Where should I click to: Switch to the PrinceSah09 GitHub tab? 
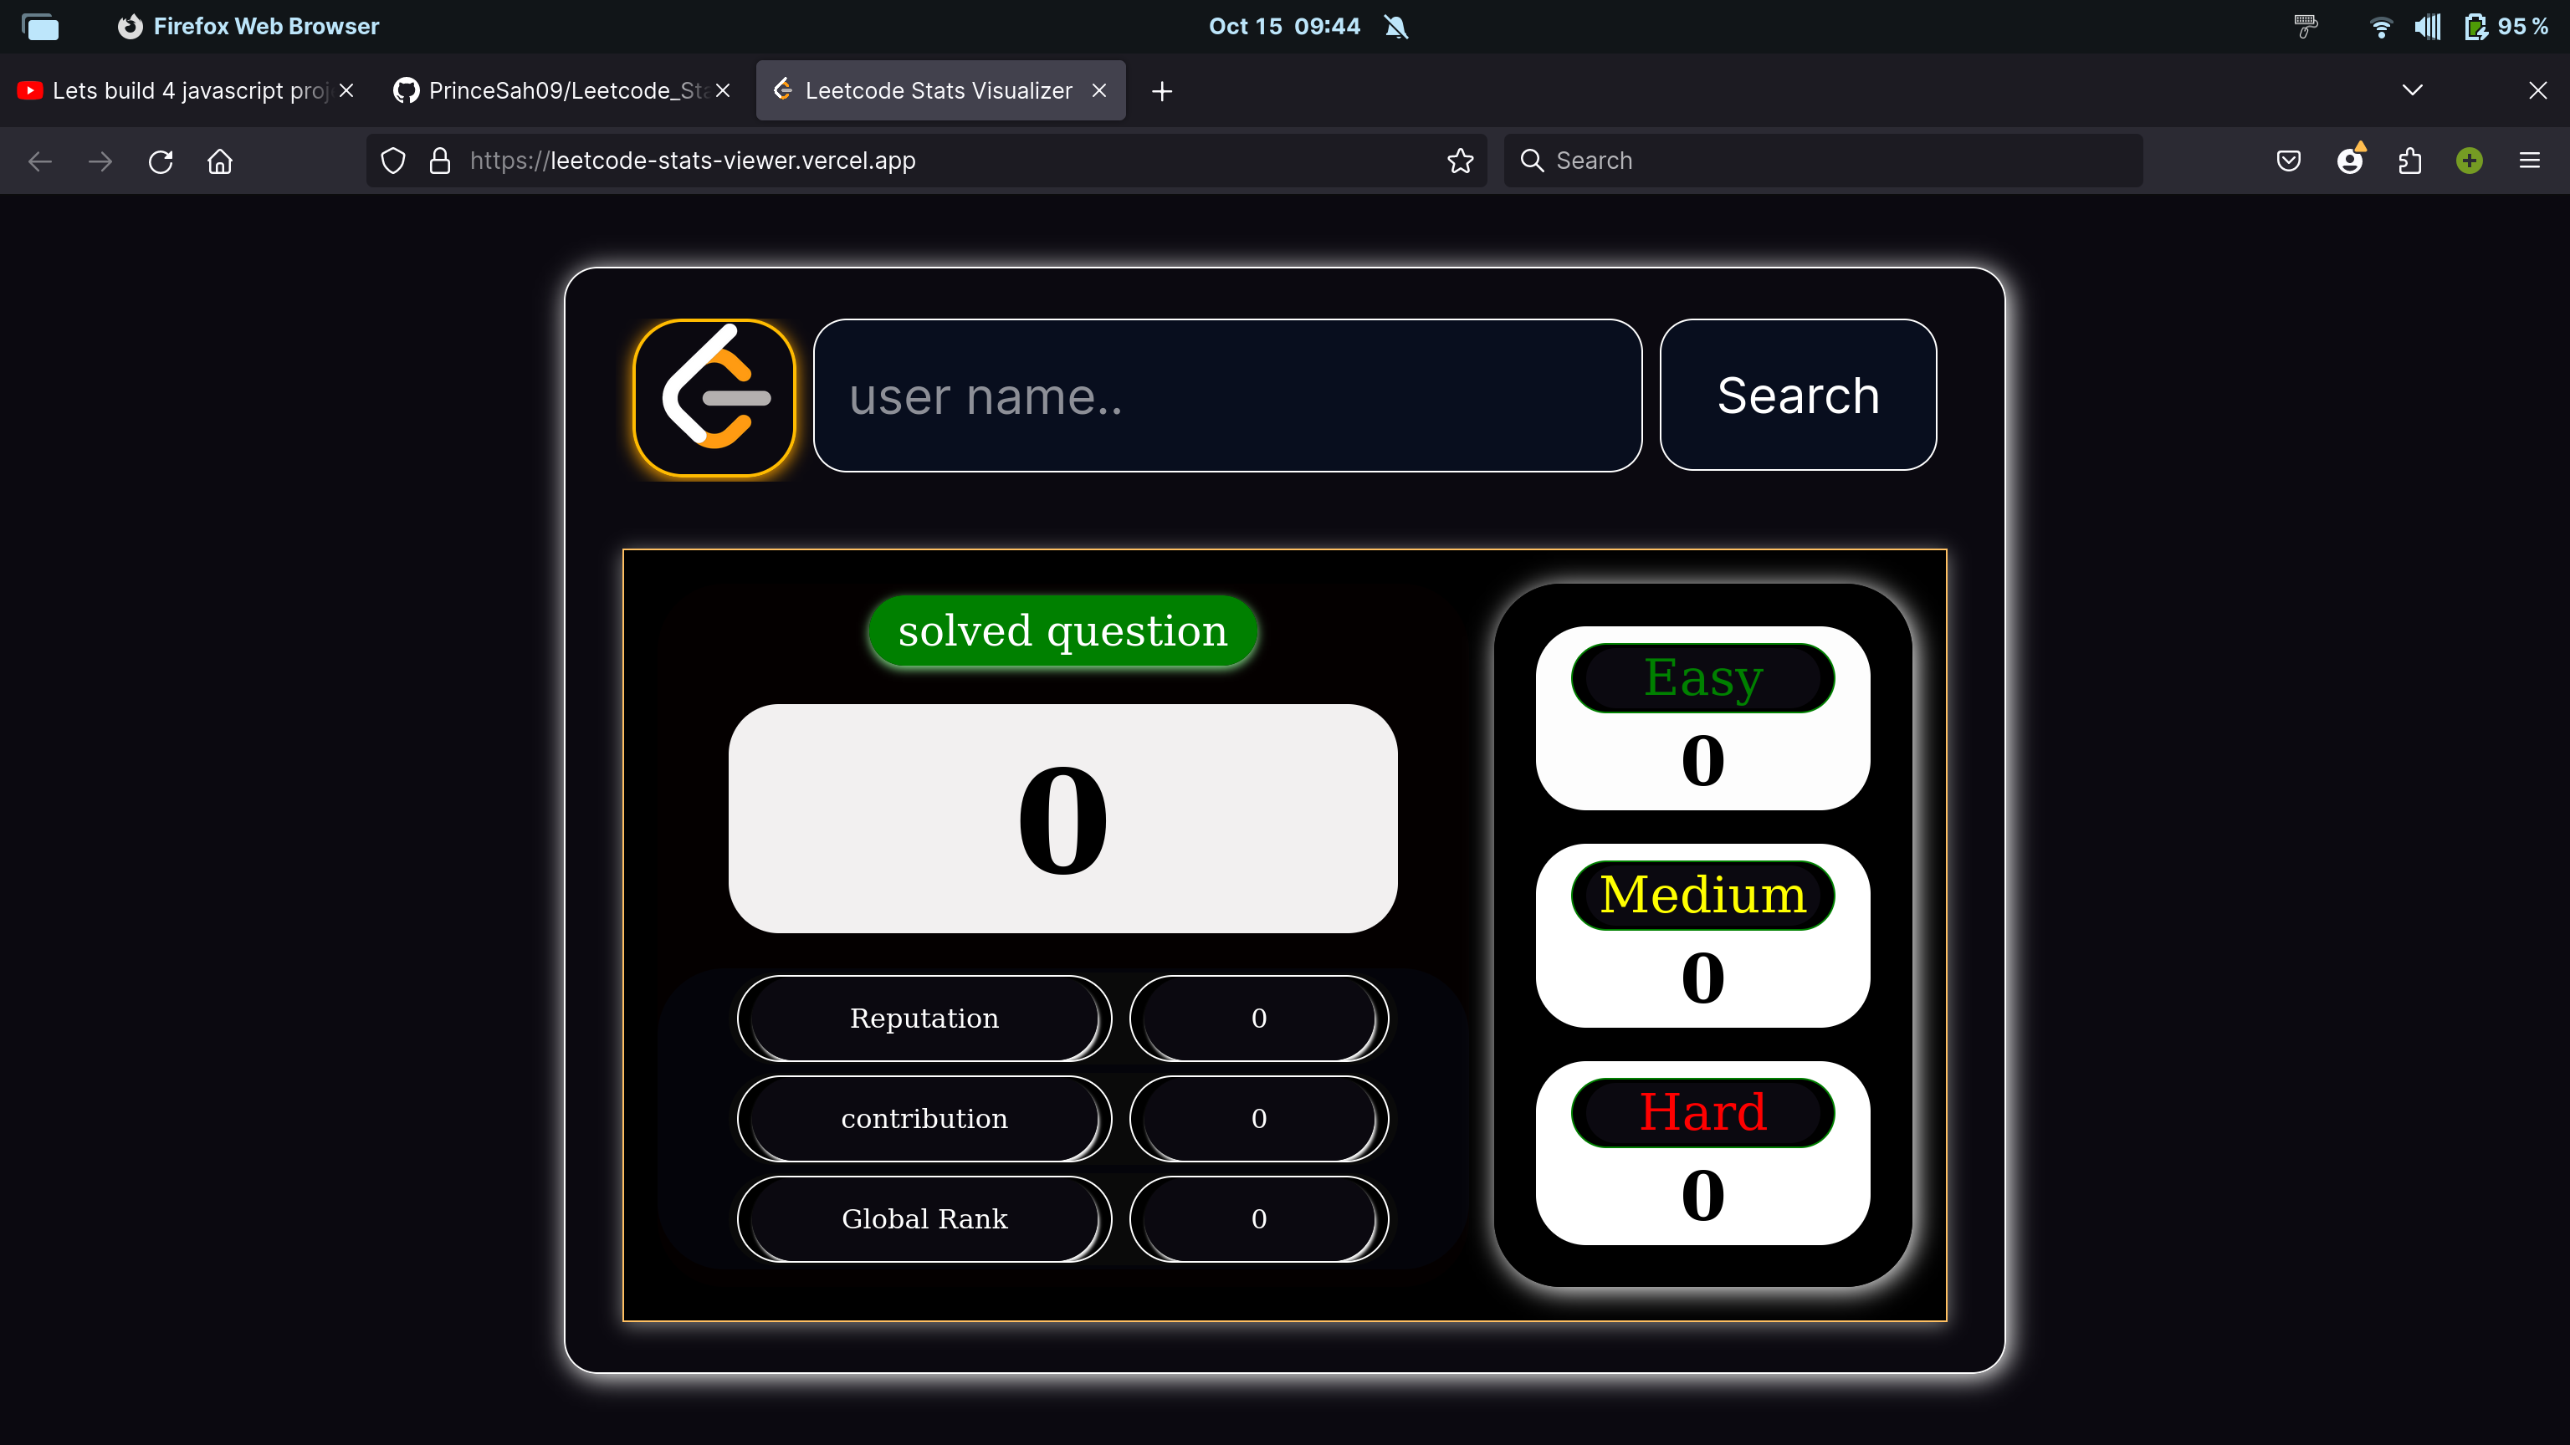(x=550, y=91)
